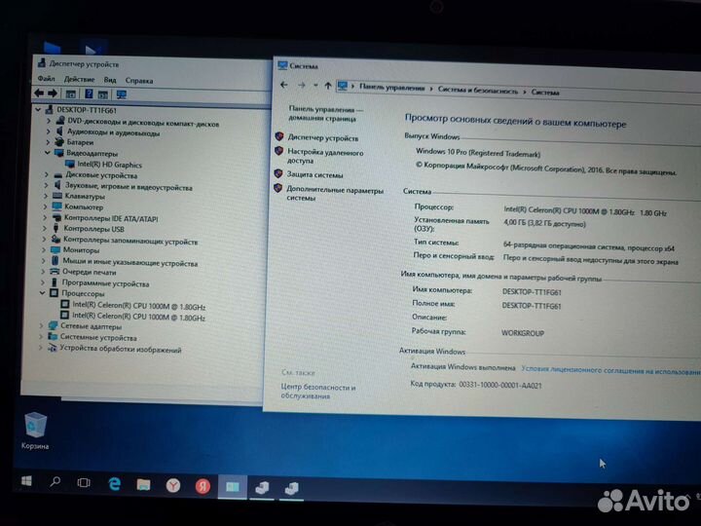Viewport: 701px width, 526px height.
Task: Open Task View on the taskbar
Action: click(84, 482)
